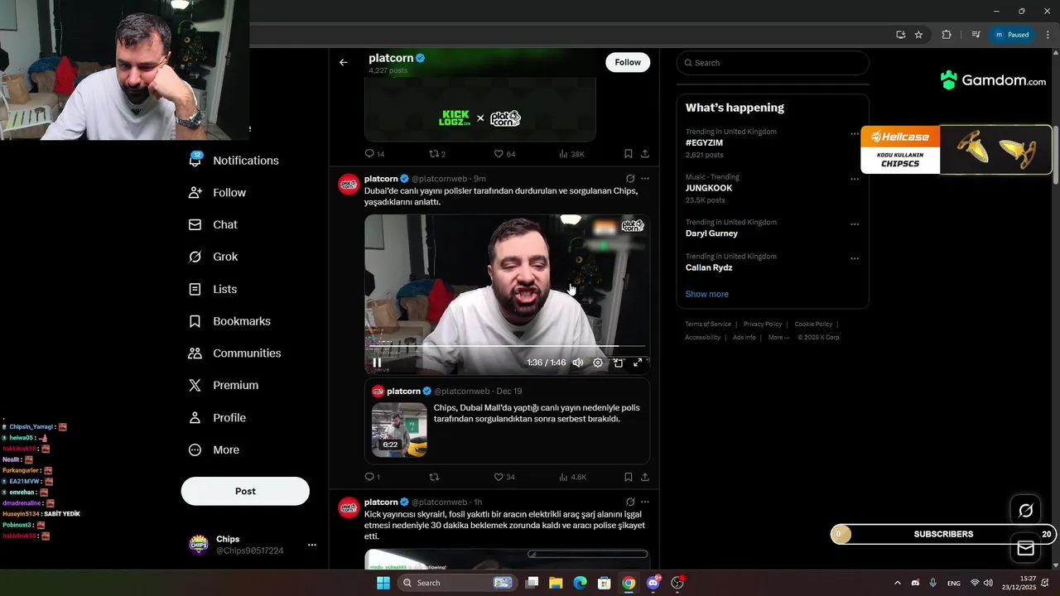Open Notifications in the sidebar
This screenshot has width=1060, height=596.
pyautogui.click(x=234, y=161)
